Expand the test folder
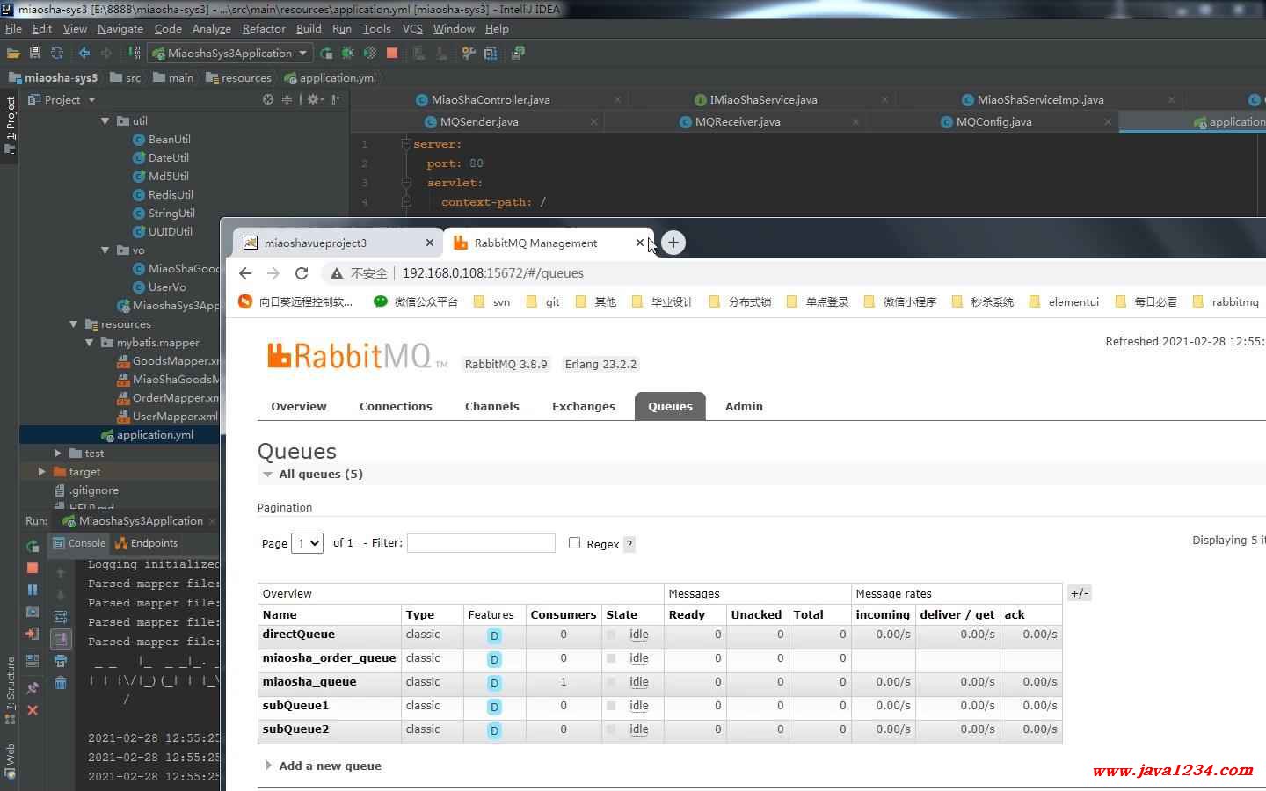Viewport: 1266px width, 791px height. point(57,454)
